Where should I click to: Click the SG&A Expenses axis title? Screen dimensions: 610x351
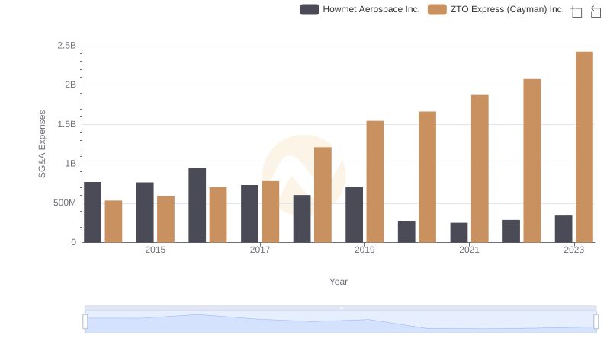(42, 144)
